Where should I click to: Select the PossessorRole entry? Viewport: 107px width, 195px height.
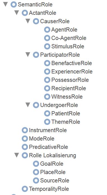(x=70, y=80)
